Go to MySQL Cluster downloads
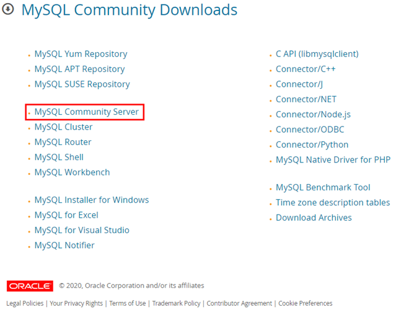Screen dimensions: 401x315 [63, 127]
